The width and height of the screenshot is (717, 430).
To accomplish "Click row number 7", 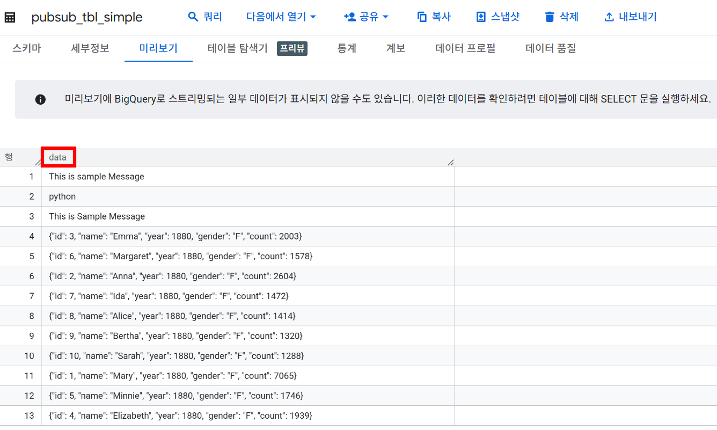I will pos(32,296).
